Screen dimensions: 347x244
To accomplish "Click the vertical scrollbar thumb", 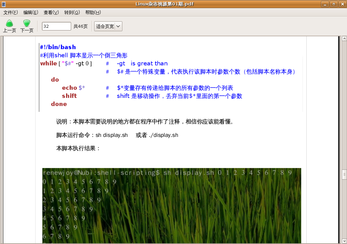I will pyautogui.click(x=344, y=175).
